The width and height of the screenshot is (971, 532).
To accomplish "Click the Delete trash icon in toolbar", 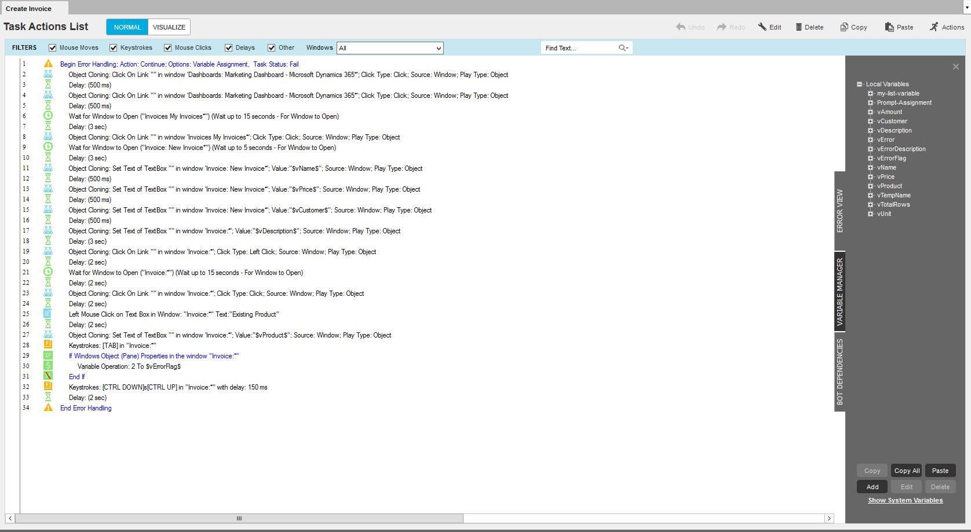I will (x=799, y=27).
